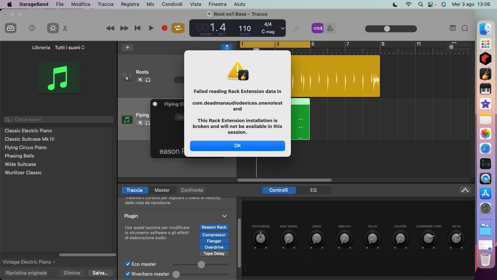Click the arpeggiator button in Smart Controls
The height and width of the screenshot is (280, 497).
tap(465, 190)
